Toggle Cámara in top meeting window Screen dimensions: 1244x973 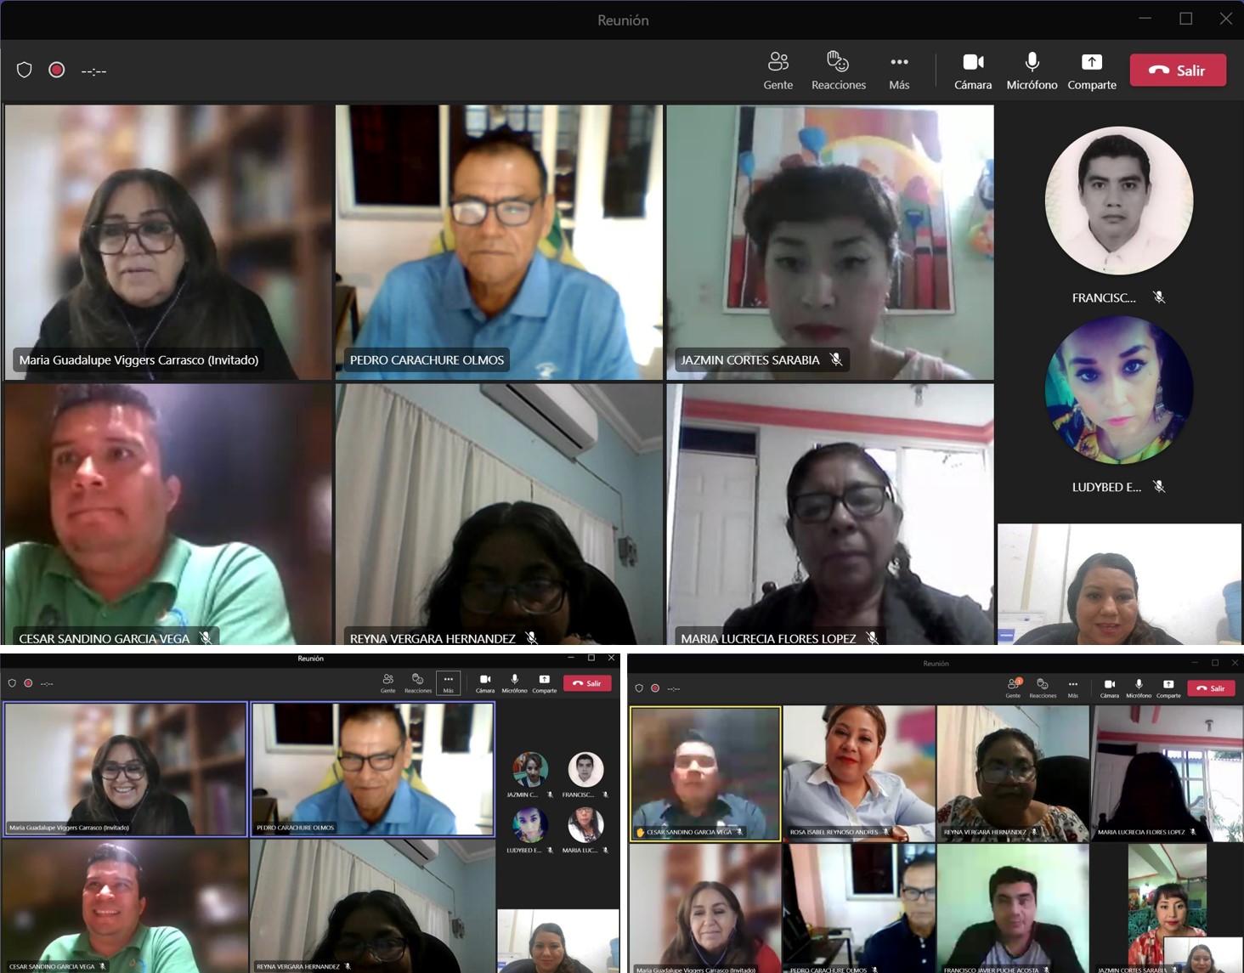[x=973, y=71]
